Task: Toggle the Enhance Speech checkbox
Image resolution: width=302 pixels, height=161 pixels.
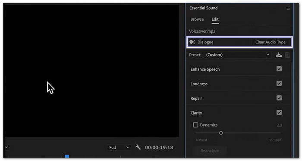Action: pyautogui.click(x=279, y=69)
